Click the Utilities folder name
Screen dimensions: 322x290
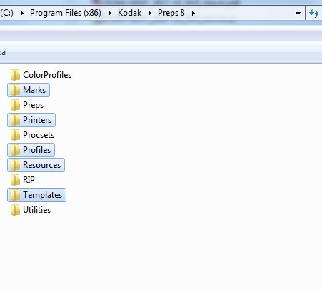(x=37, y=210)
